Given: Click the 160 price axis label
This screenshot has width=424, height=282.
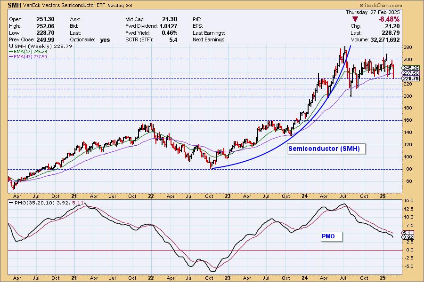Looking at the screenshot, I should tap(408, 120).
